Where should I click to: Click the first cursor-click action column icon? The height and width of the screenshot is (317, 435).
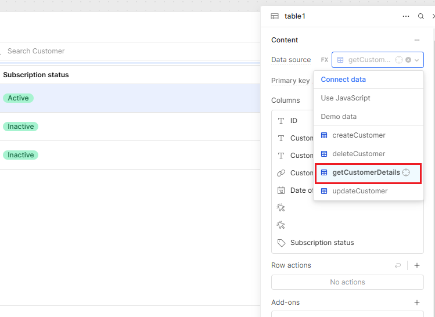pyautogui.click(x=281, y=207)
